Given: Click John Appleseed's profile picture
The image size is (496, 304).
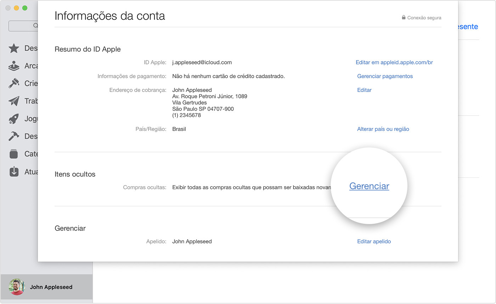Looking at the screenshot, I should point(17,287).
